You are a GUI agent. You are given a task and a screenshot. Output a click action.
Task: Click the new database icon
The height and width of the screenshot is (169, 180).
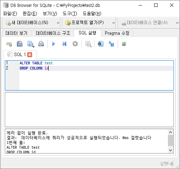8,23
